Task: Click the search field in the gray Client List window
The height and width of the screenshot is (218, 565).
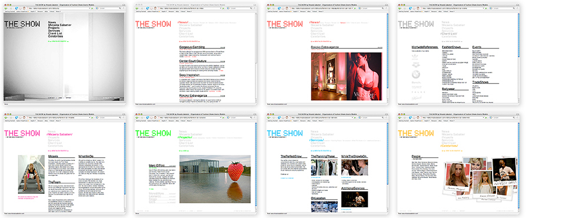Action: [503, 8]
